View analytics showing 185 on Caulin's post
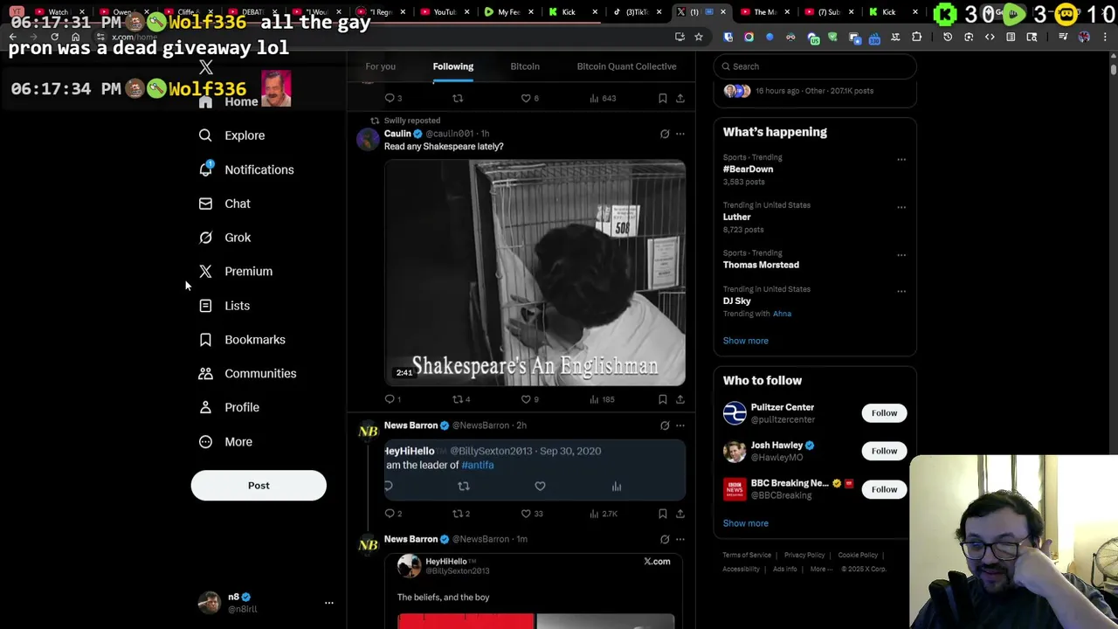Viewport: 1118px width, 629px height. [x=602, y=399]
